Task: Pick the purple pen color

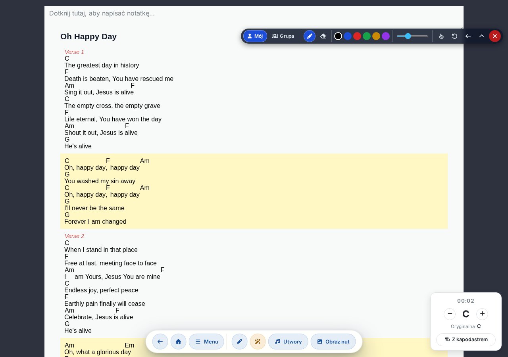Action: [386, 36]
